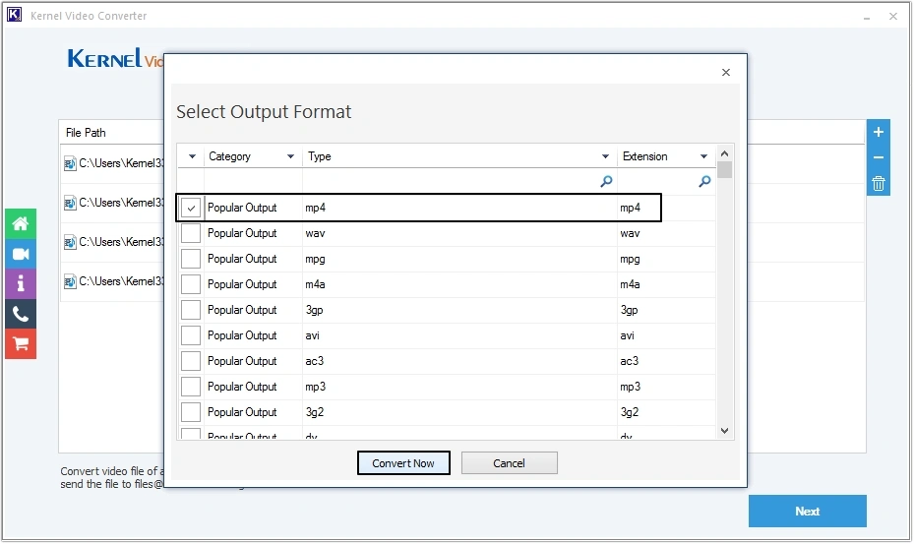Click the scrollbar down arrow in format list
914x544 pixels.
coord(725,430)
